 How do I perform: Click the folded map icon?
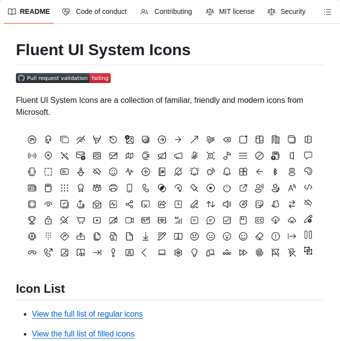[x=130, y=156]
